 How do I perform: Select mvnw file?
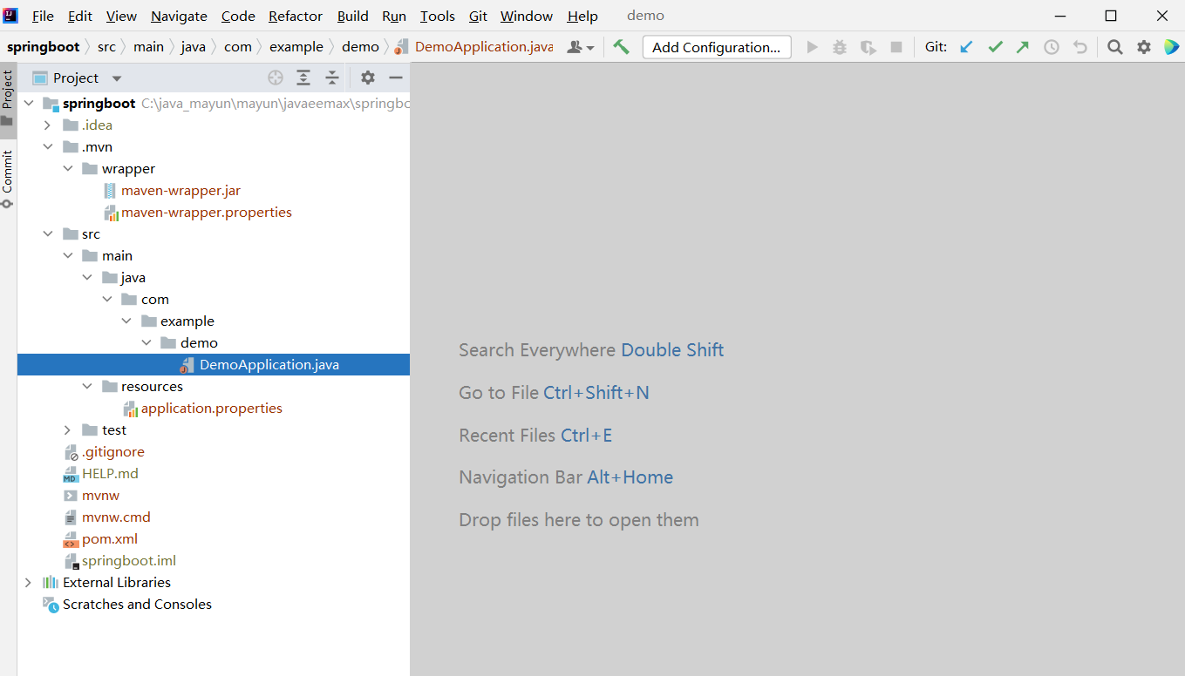(x=100, y=496)
